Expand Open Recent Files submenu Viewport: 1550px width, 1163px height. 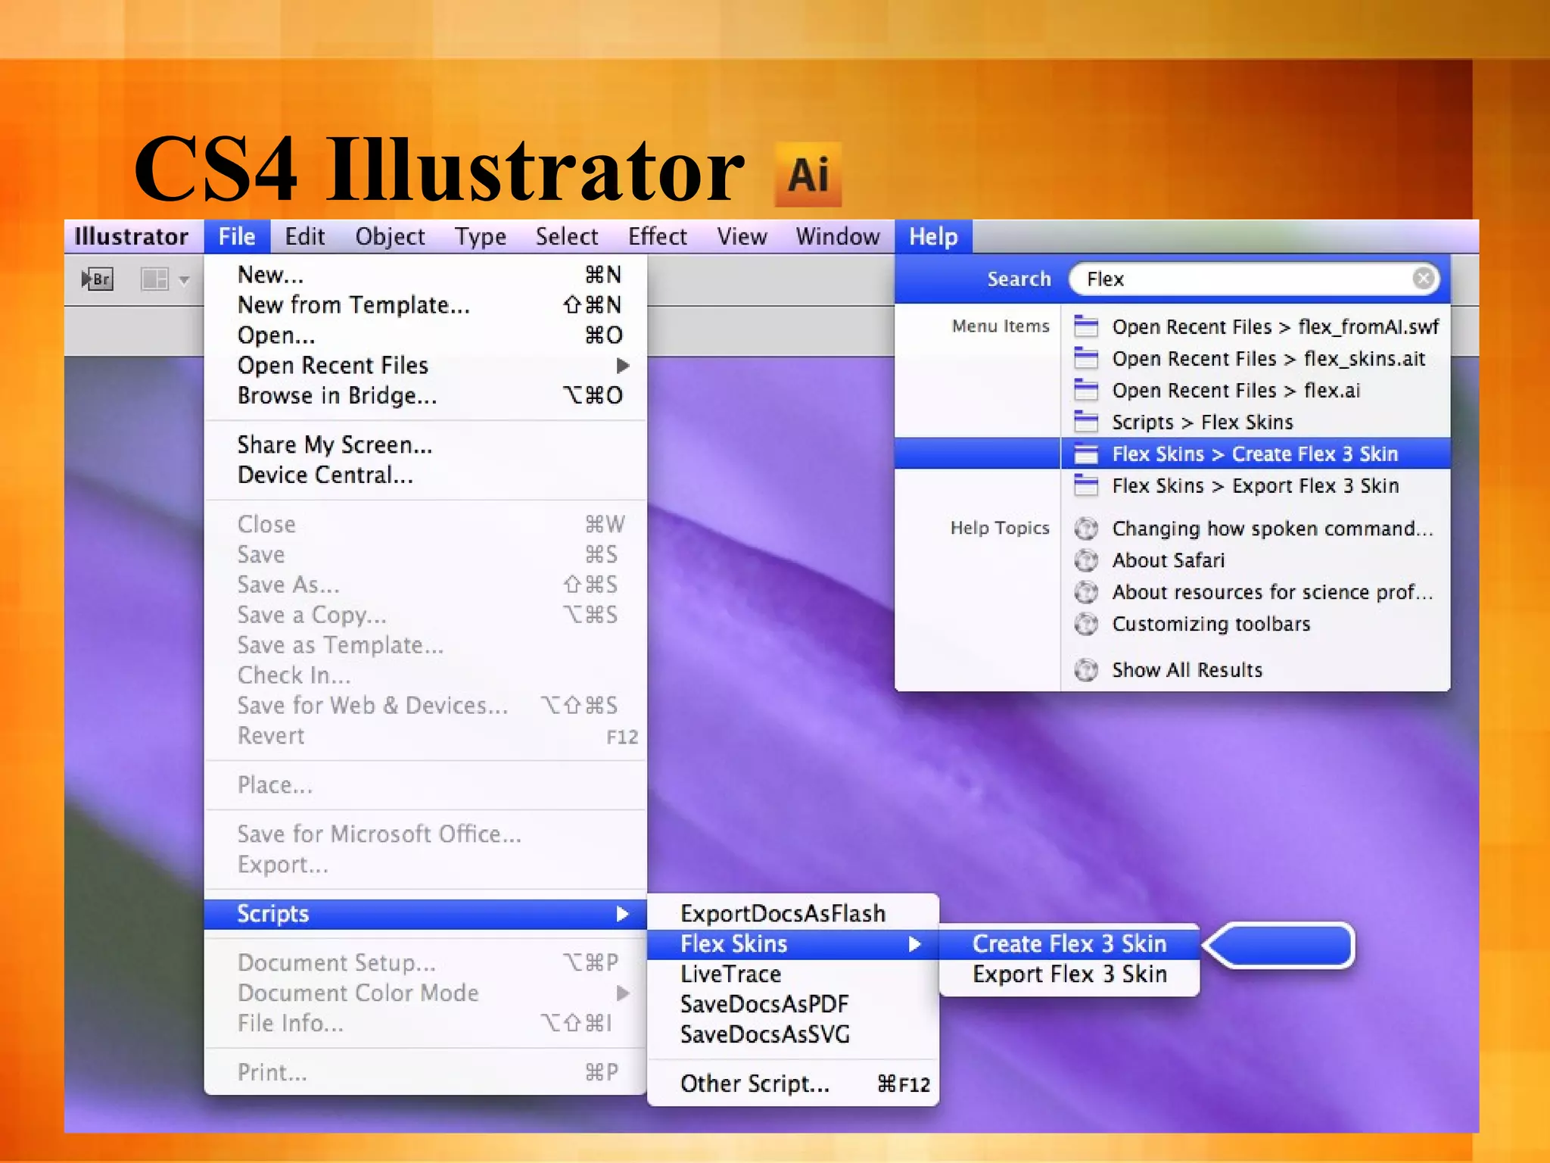click(425, 365)
